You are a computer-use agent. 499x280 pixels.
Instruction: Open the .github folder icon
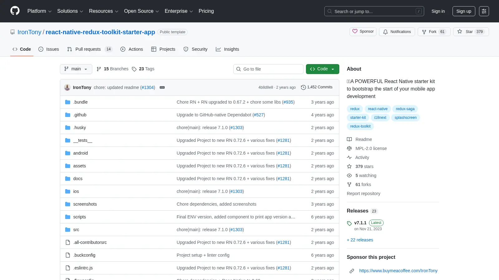point(68,115)
